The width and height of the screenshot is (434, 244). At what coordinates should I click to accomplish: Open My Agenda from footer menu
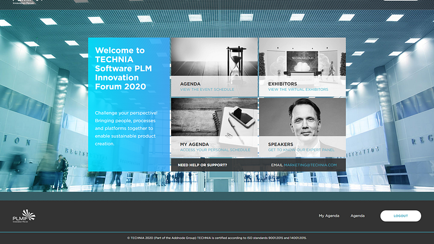tap(329, 215)
